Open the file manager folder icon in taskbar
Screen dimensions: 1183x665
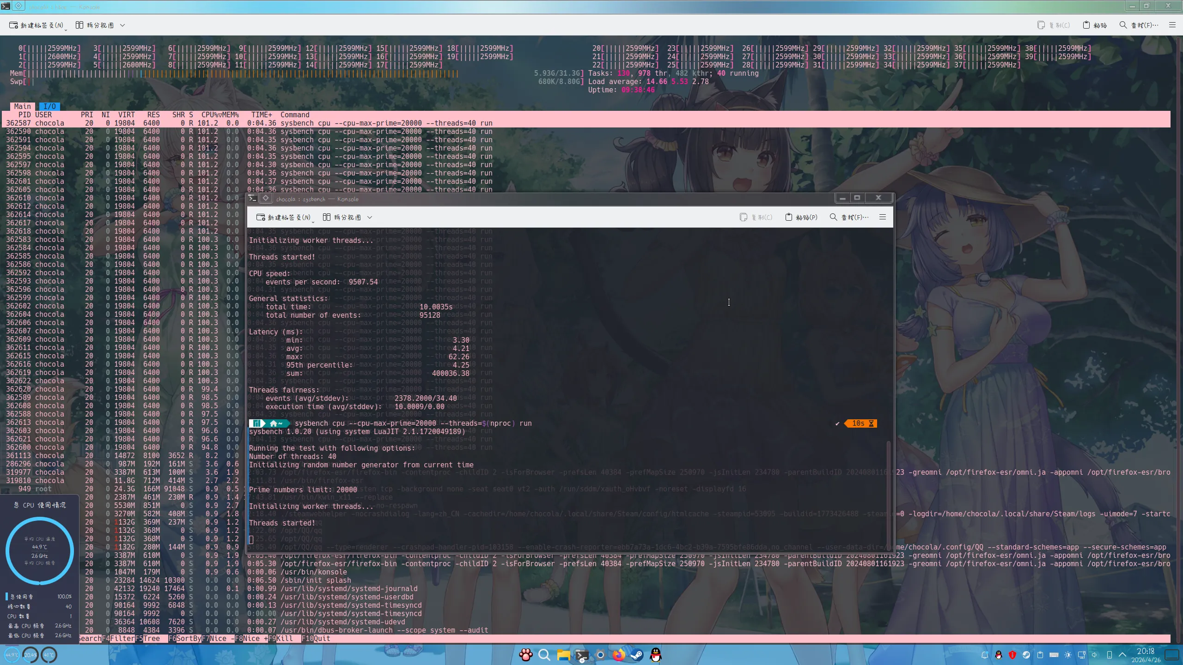pos(563,655)
